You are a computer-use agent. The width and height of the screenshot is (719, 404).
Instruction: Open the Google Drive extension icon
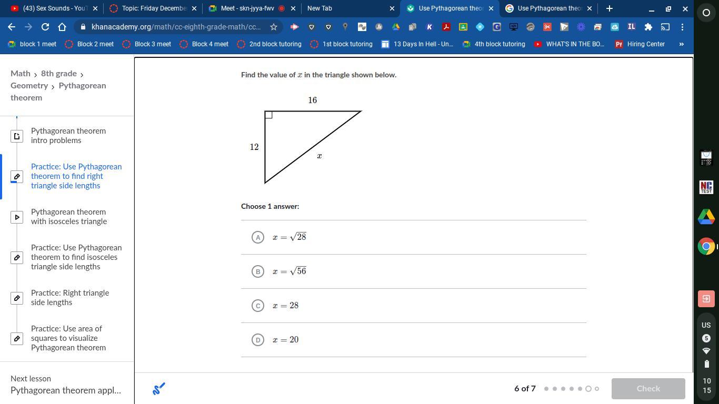396,27
